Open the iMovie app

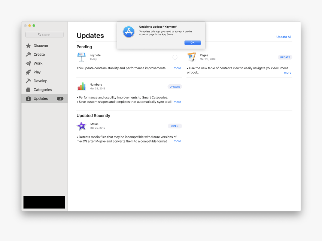(175, 126)
